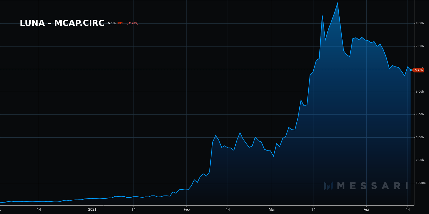Click the blue end-point dot of the line
Screen dimensions: 429x214
click(411, 70)
